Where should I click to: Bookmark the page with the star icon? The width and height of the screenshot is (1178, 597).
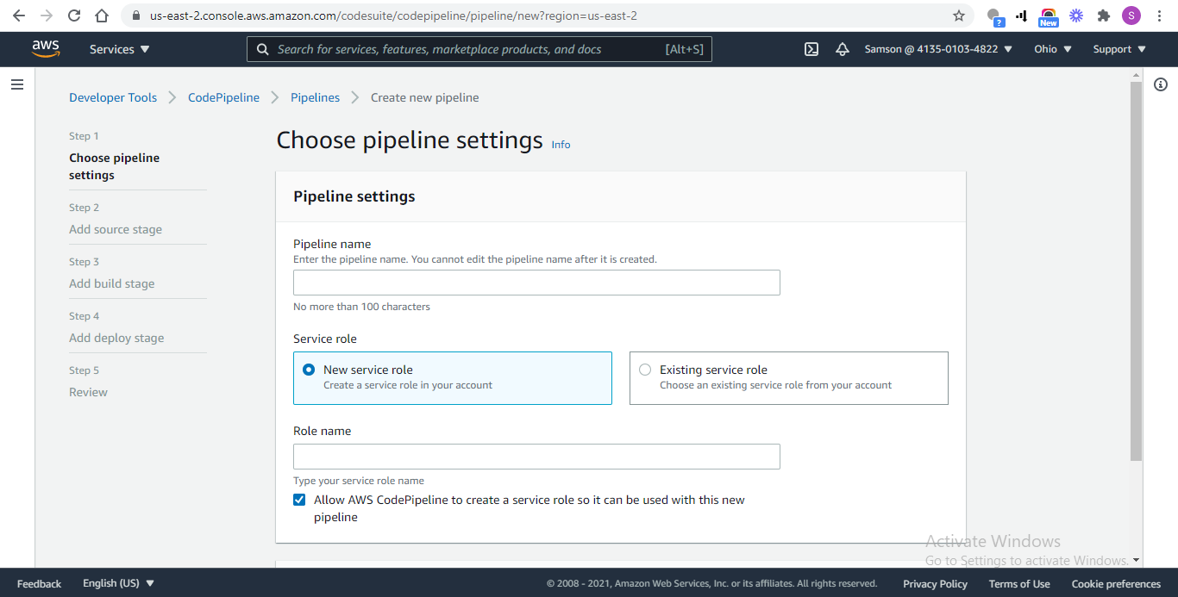click(958, 16)
